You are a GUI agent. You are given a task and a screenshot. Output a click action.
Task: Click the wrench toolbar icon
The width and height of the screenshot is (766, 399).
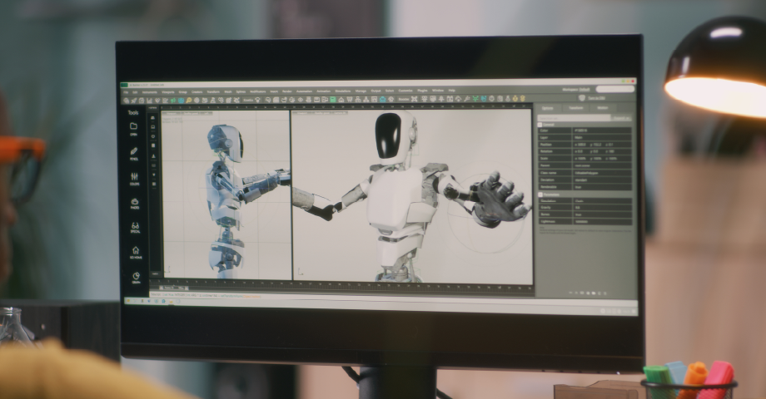tap(467, 99)
